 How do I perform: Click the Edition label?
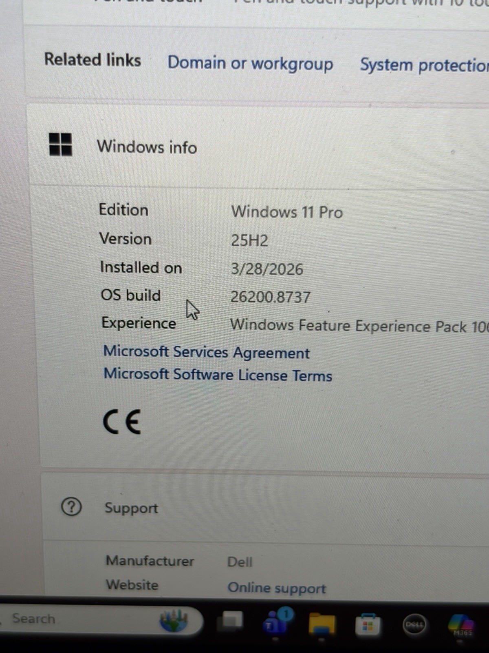pyautogui.click(x=123, y=210)
